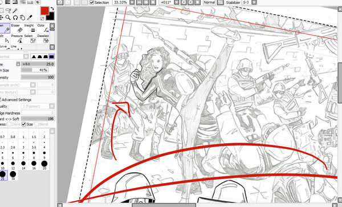Screen dimensions: 342x207
Task: Choose the Pressure linework tool
Action: [17, 39]
